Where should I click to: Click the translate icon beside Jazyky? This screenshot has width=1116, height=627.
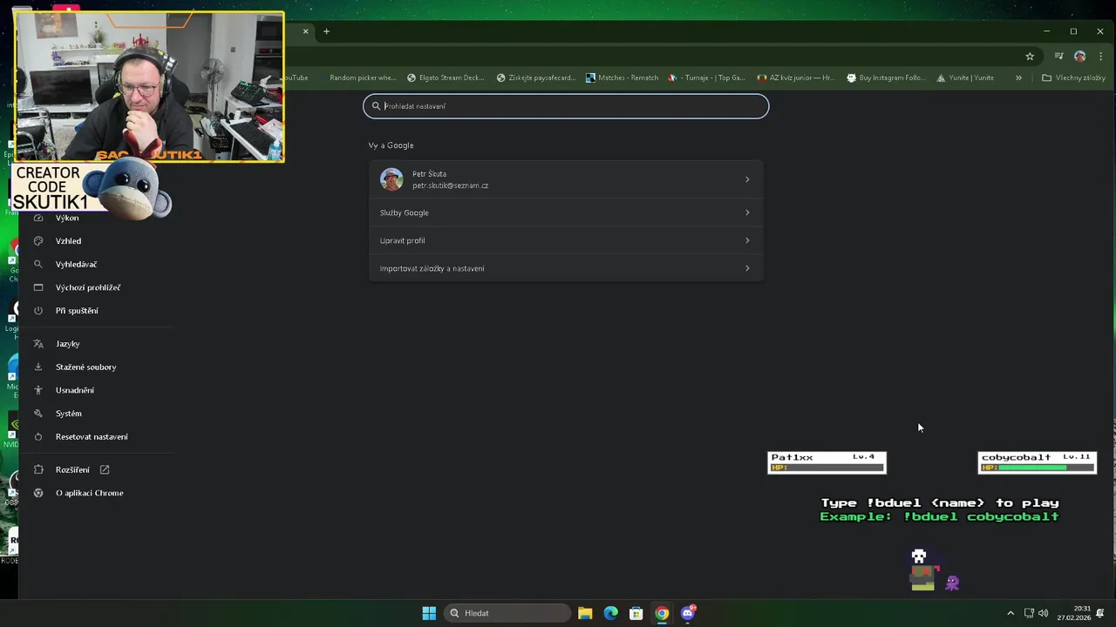click(x=38, y=344)
